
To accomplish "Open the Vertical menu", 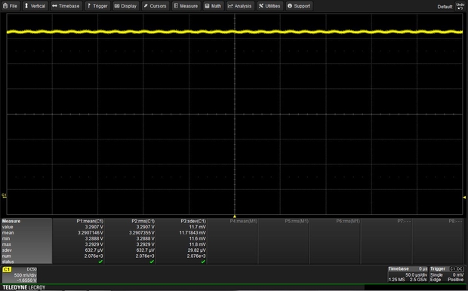I will pos(35,6).
